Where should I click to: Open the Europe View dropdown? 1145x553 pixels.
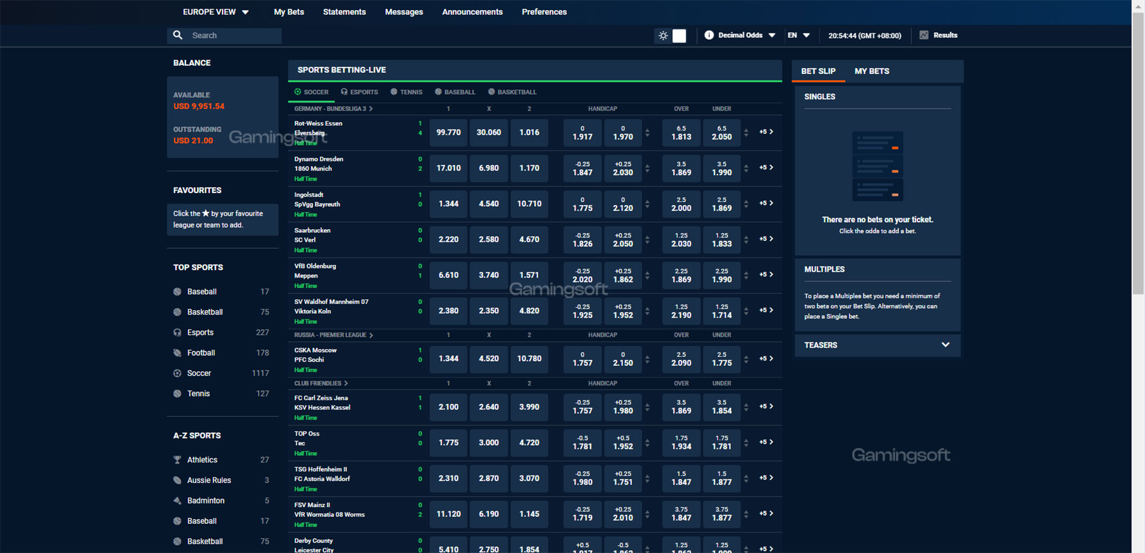click(215, 12)
